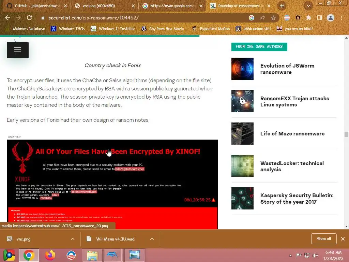The width and height of the screenshot is (349, 262).
Task: Reload the securelist page
Action: pyautogui.click(x=29, y=18)
